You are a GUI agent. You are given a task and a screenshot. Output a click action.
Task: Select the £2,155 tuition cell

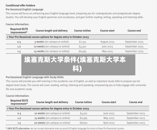pyautogui.click(x=83, y=42)
